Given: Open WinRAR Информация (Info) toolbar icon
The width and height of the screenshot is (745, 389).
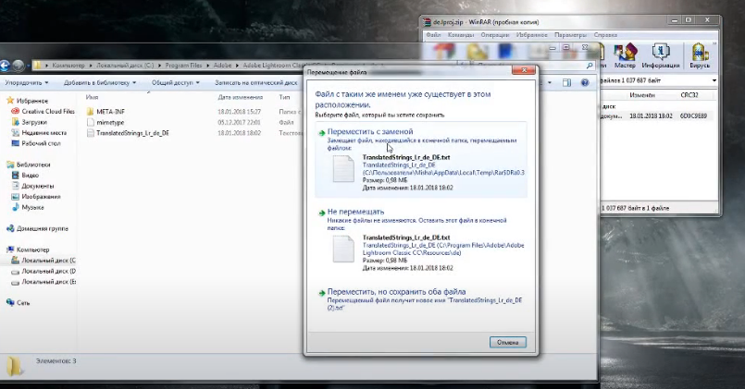Looking at the screenshot, I should point(661,54).
